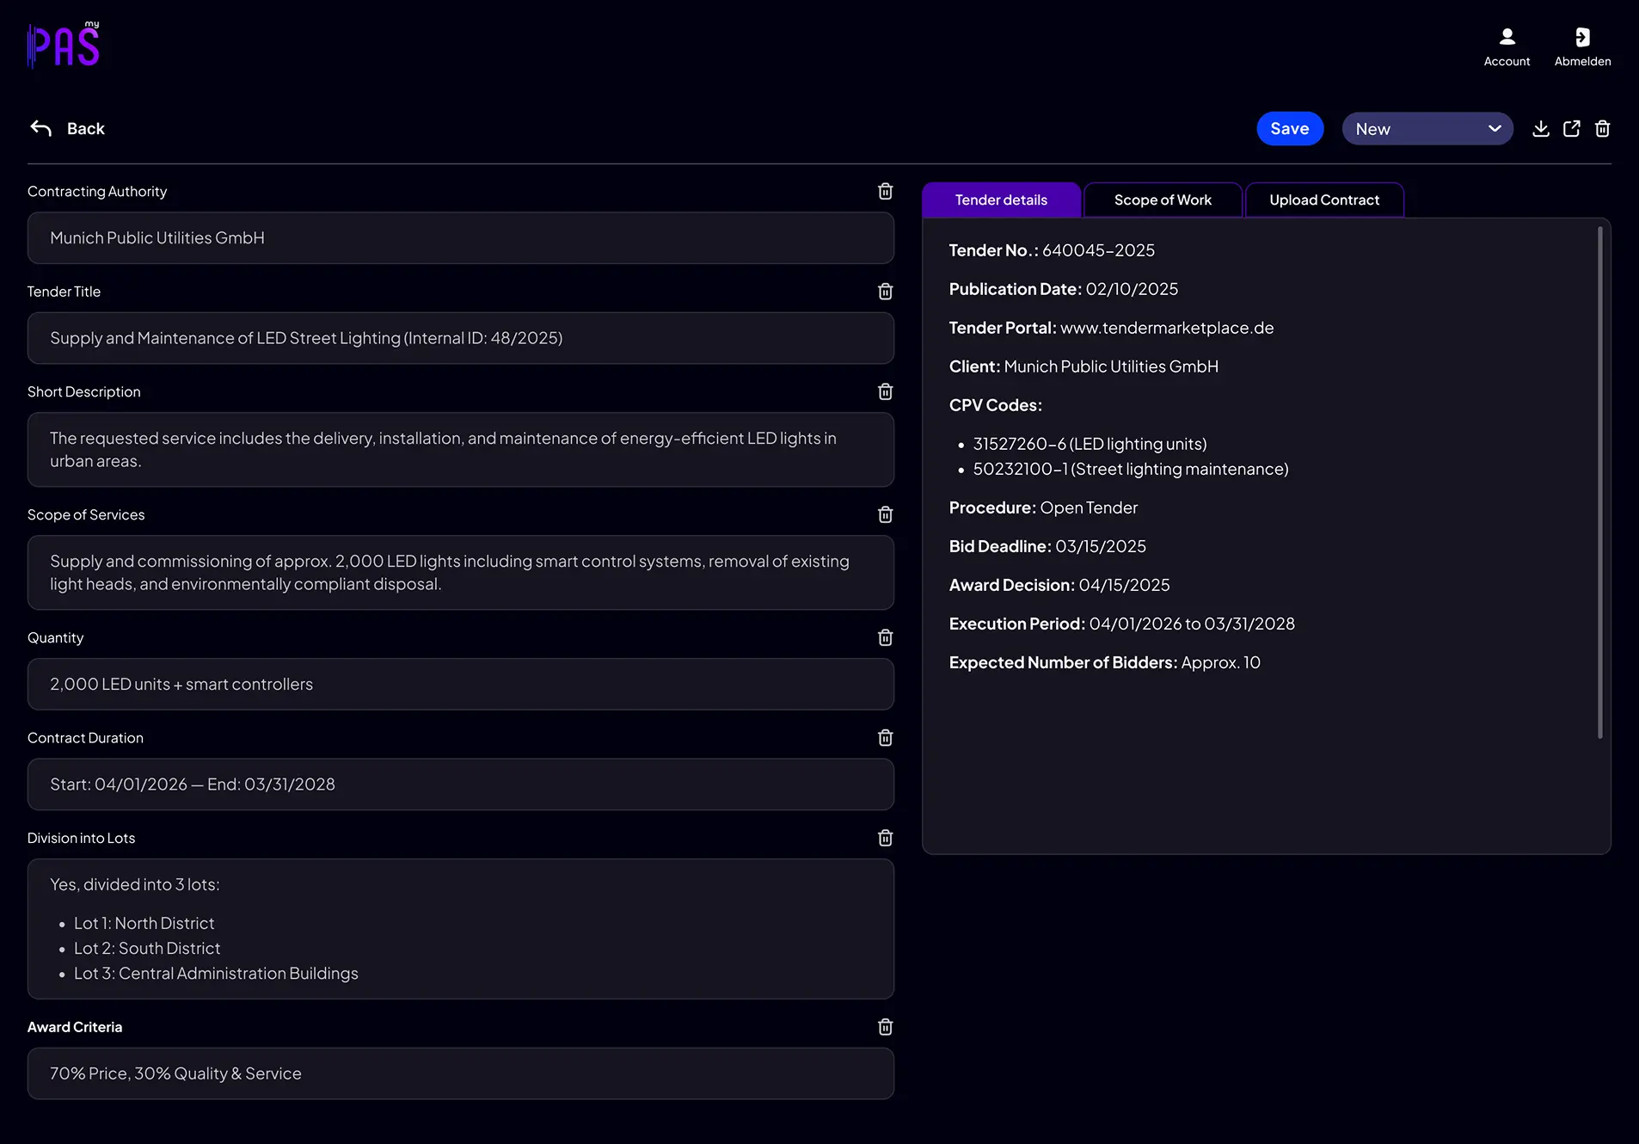Click the Save button
Screen dimensions: 1639x1144
(x=1290, y=128)
